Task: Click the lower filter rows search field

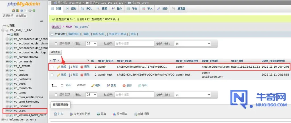Action: coord(134,95)
